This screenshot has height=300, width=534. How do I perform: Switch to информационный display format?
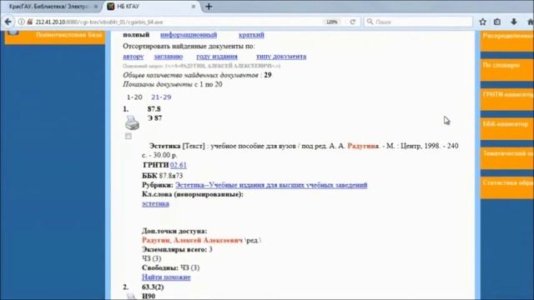tap(189, 35)
